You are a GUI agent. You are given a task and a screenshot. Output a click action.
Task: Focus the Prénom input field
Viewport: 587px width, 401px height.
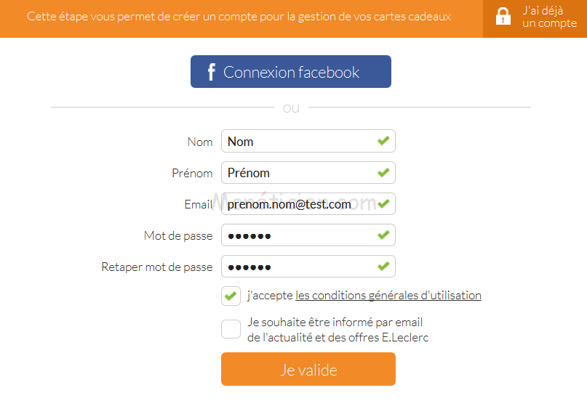tap(298, 173)
